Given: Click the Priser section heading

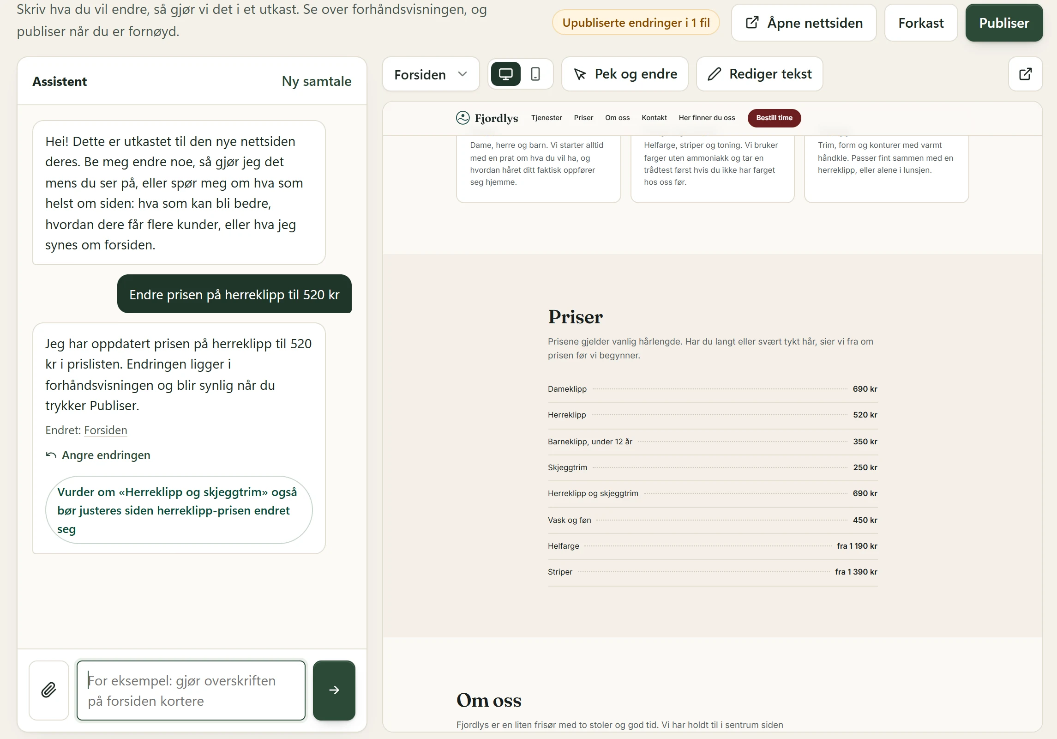Looking at the screenshot, I should tap(575, 317).
